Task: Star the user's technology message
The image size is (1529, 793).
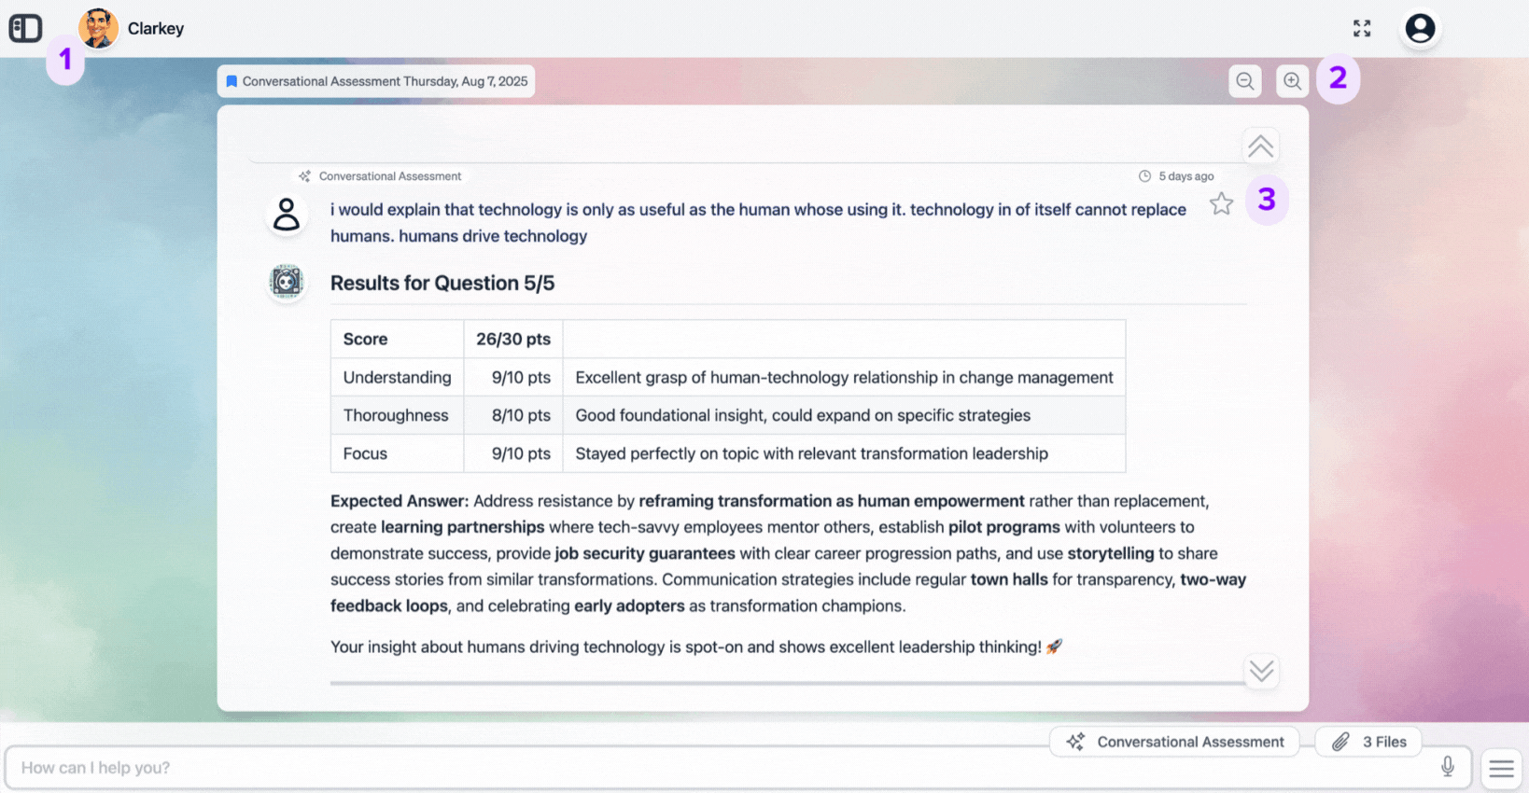Action: (x=1221, y=203)
